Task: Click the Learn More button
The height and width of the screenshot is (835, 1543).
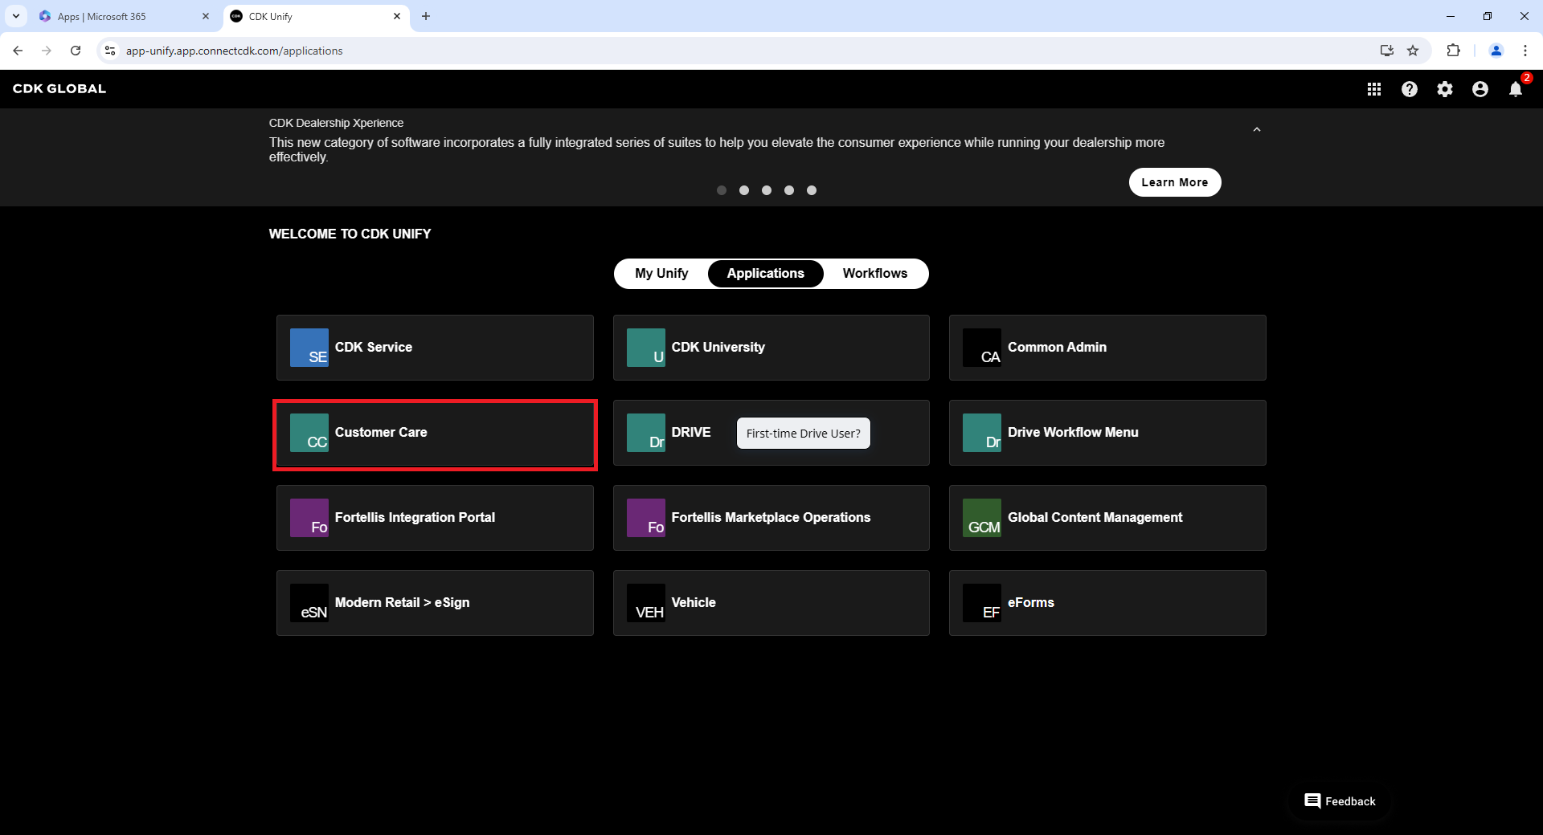Action: click(1175, 182)
